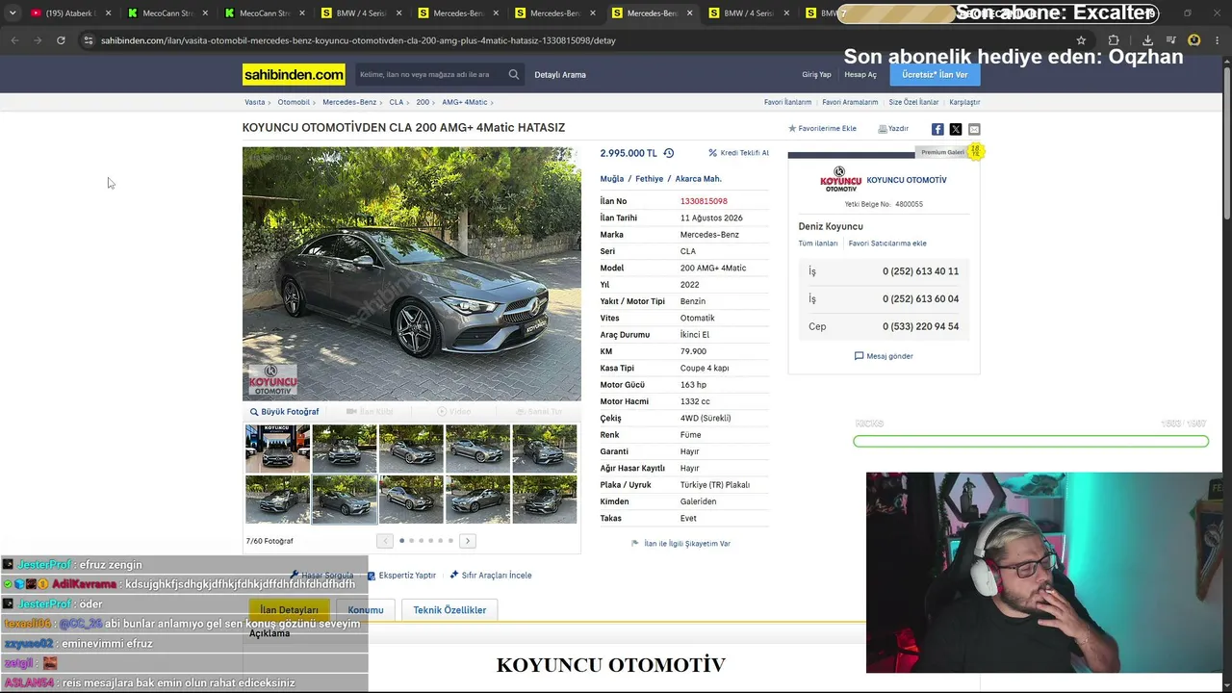1232x693 pixels.
Task: Click the Koyuncu Otomotiv dealer logo
Action: [x=840, y=179]
